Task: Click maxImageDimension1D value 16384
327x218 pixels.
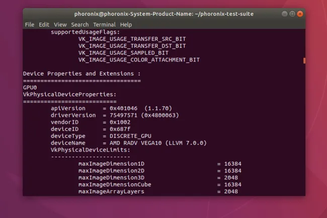Action: (x=232, y=164)
